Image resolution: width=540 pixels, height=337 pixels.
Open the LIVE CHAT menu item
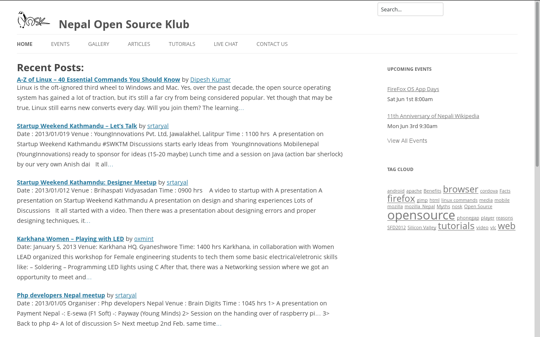coord(226,44)
